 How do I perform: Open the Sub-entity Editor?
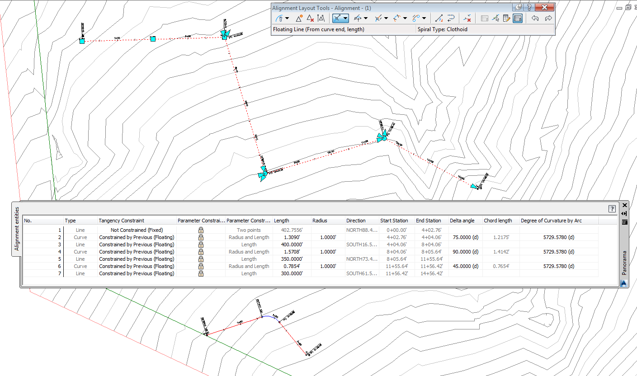point(506,19)
